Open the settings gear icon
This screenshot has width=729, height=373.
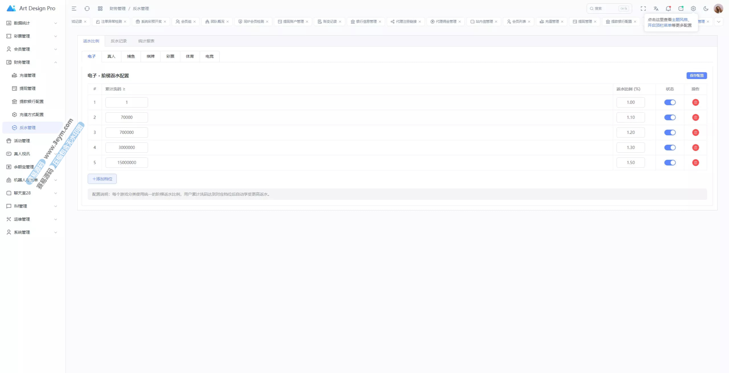(693, 9)
